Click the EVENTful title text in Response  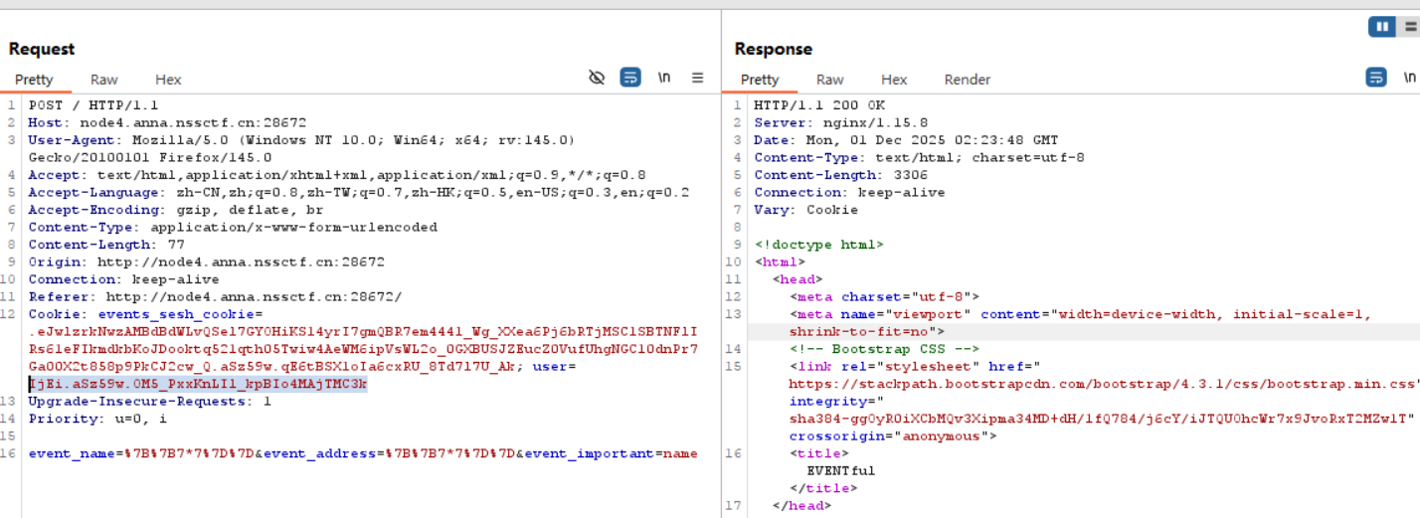(x=840, y=470)
